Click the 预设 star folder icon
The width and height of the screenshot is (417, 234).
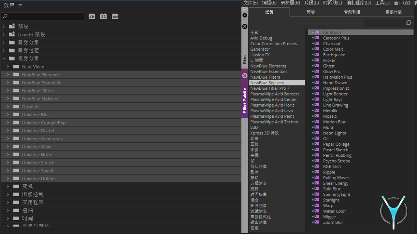click(12, 26)
